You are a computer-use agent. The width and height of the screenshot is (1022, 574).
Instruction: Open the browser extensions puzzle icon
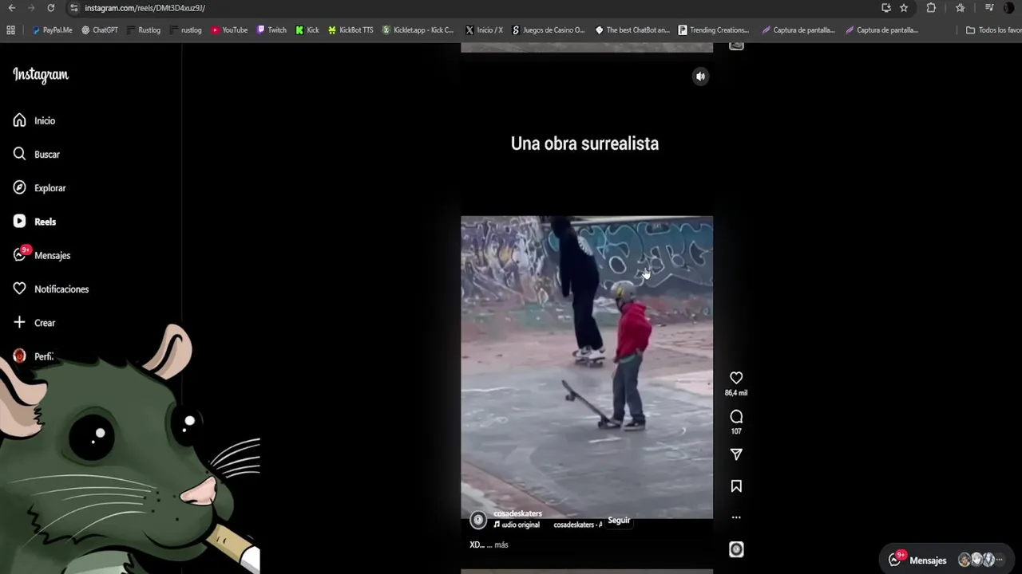click(x=931, y=8)
